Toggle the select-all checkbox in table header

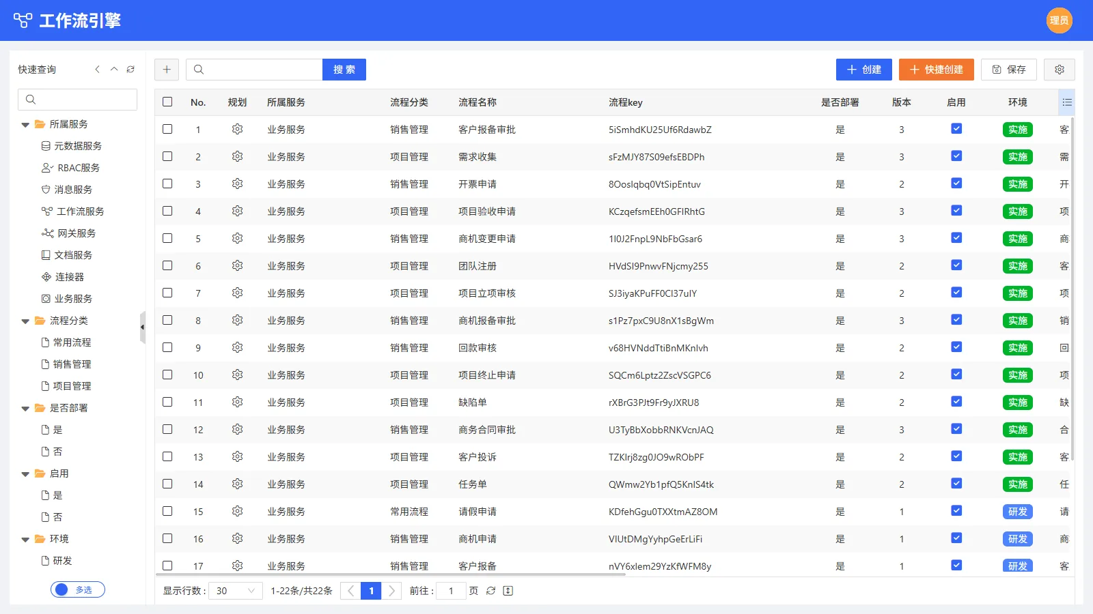point(167,102)
